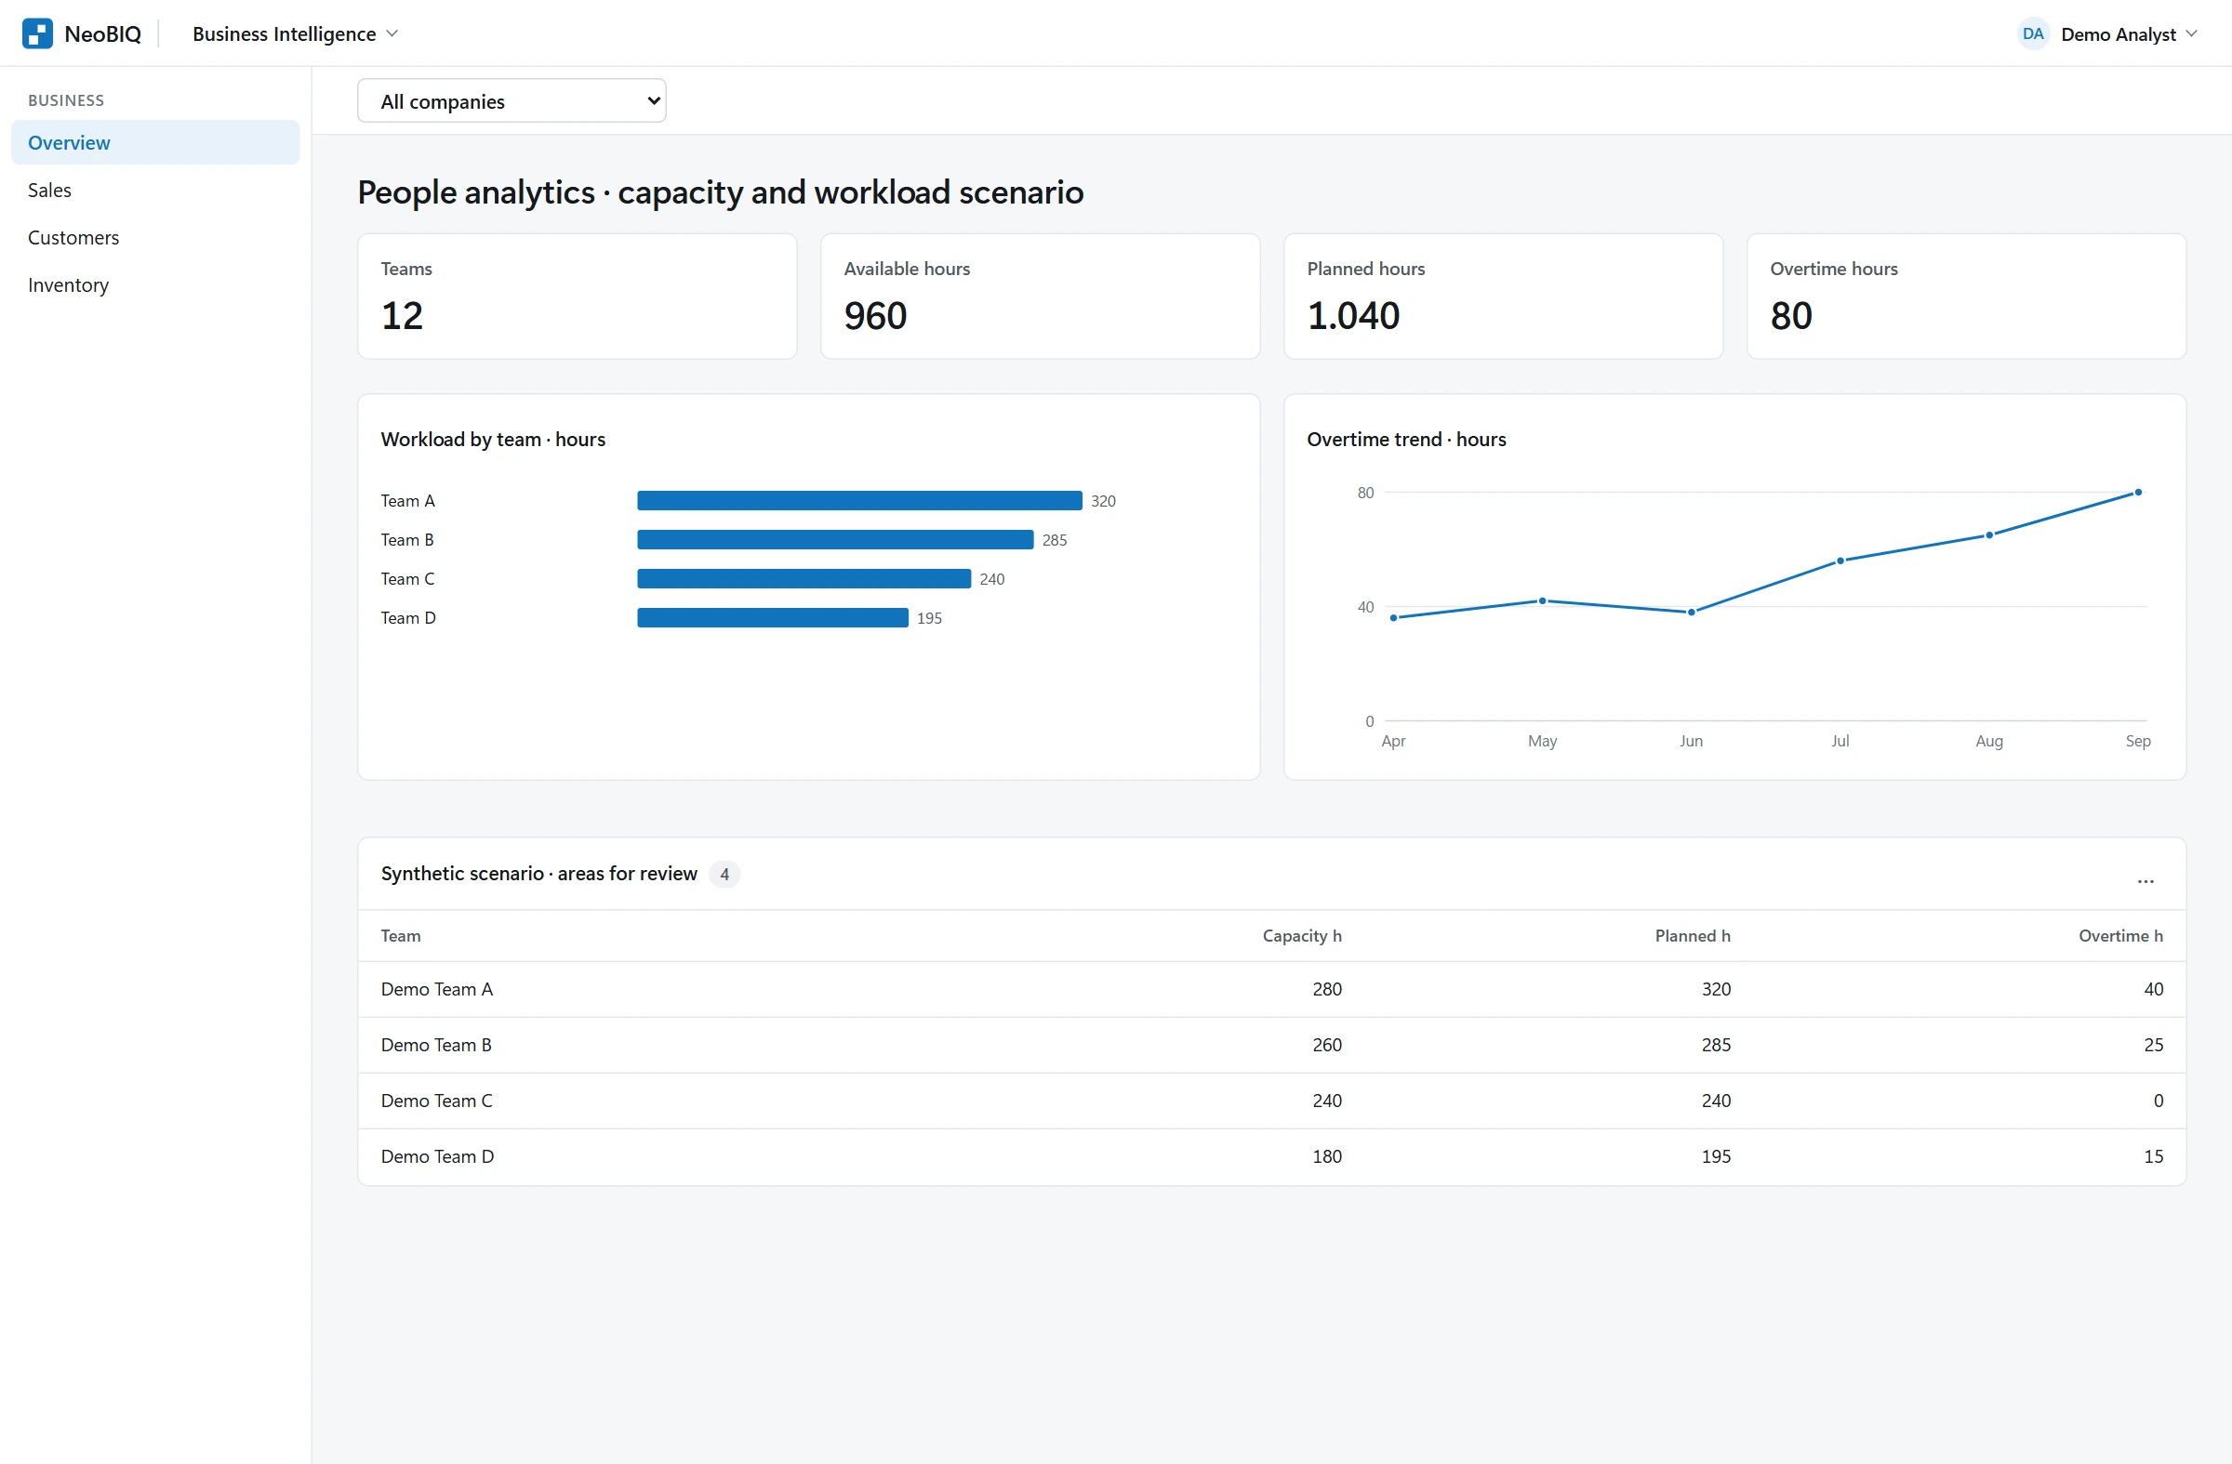Go to Overview in the sidebar
This screenshot has height=1464, width=2232.
(x=154, y=142)
